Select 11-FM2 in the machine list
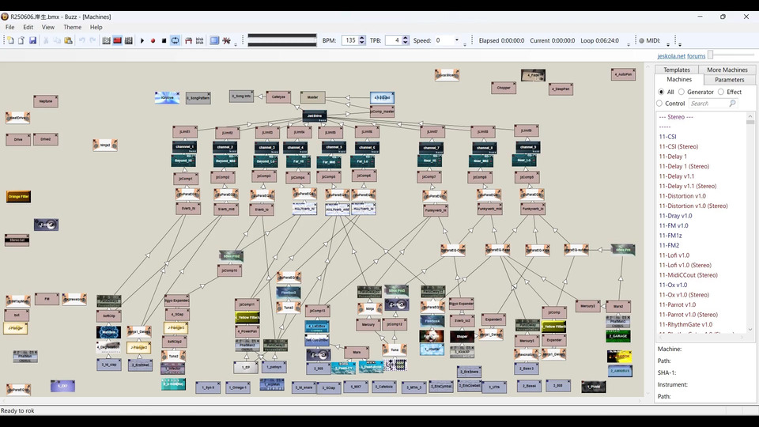Screen dimensions: 759x427 coord(669,245)
